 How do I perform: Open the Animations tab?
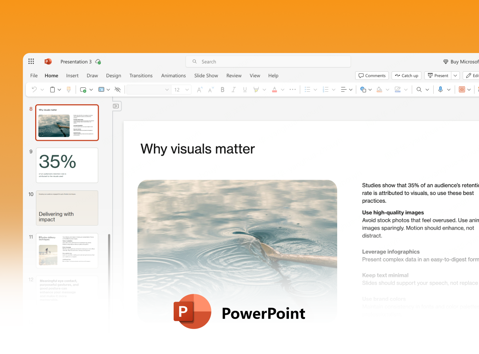[174, 75]
